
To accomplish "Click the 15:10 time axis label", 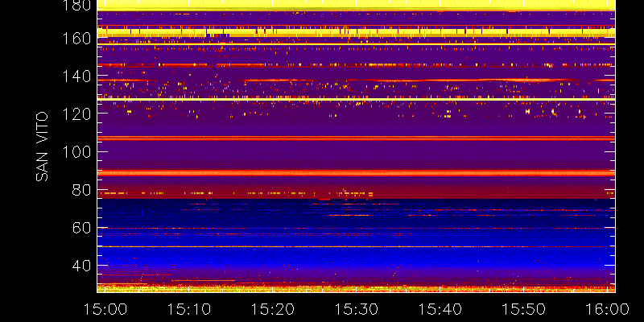I will pos(189,309).
